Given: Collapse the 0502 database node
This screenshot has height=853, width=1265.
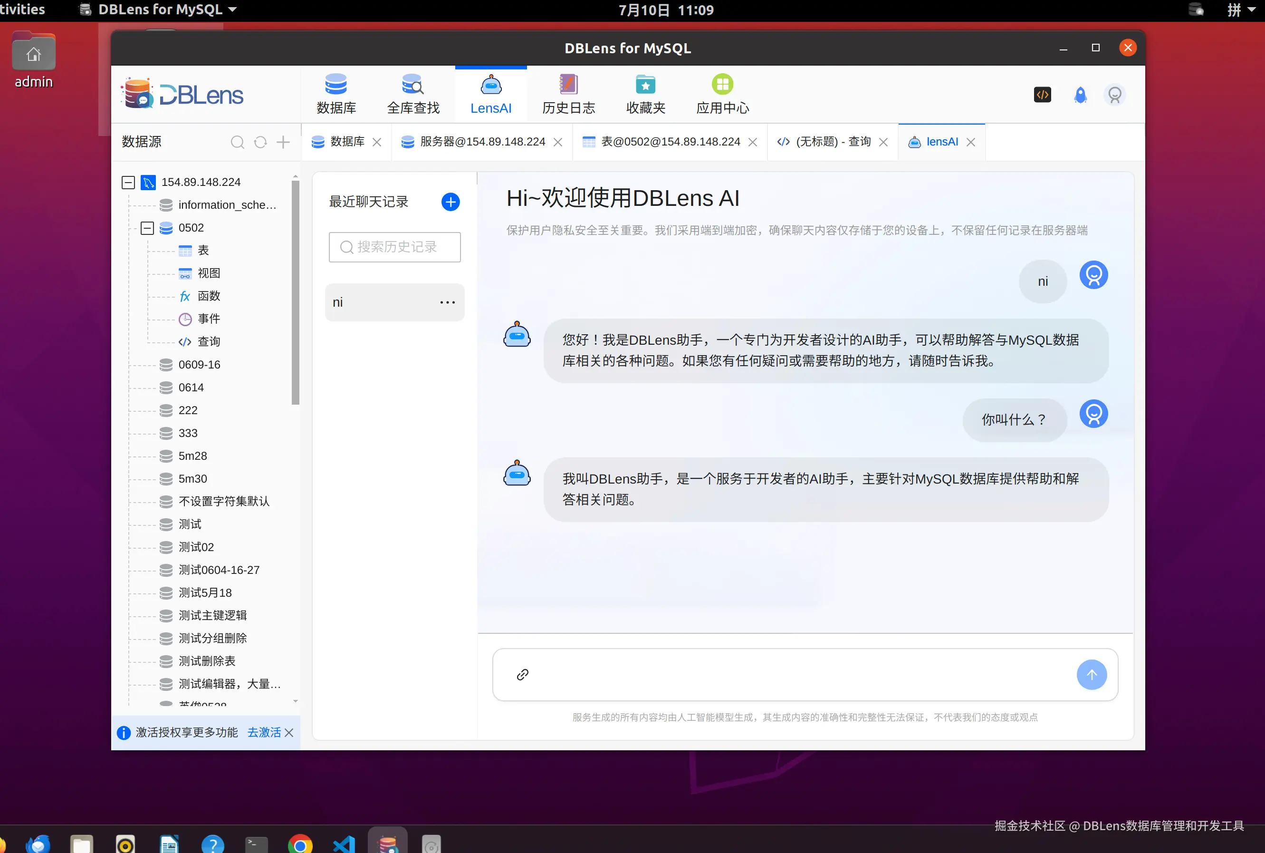Looking at the screenshot, I should (147, 228).
